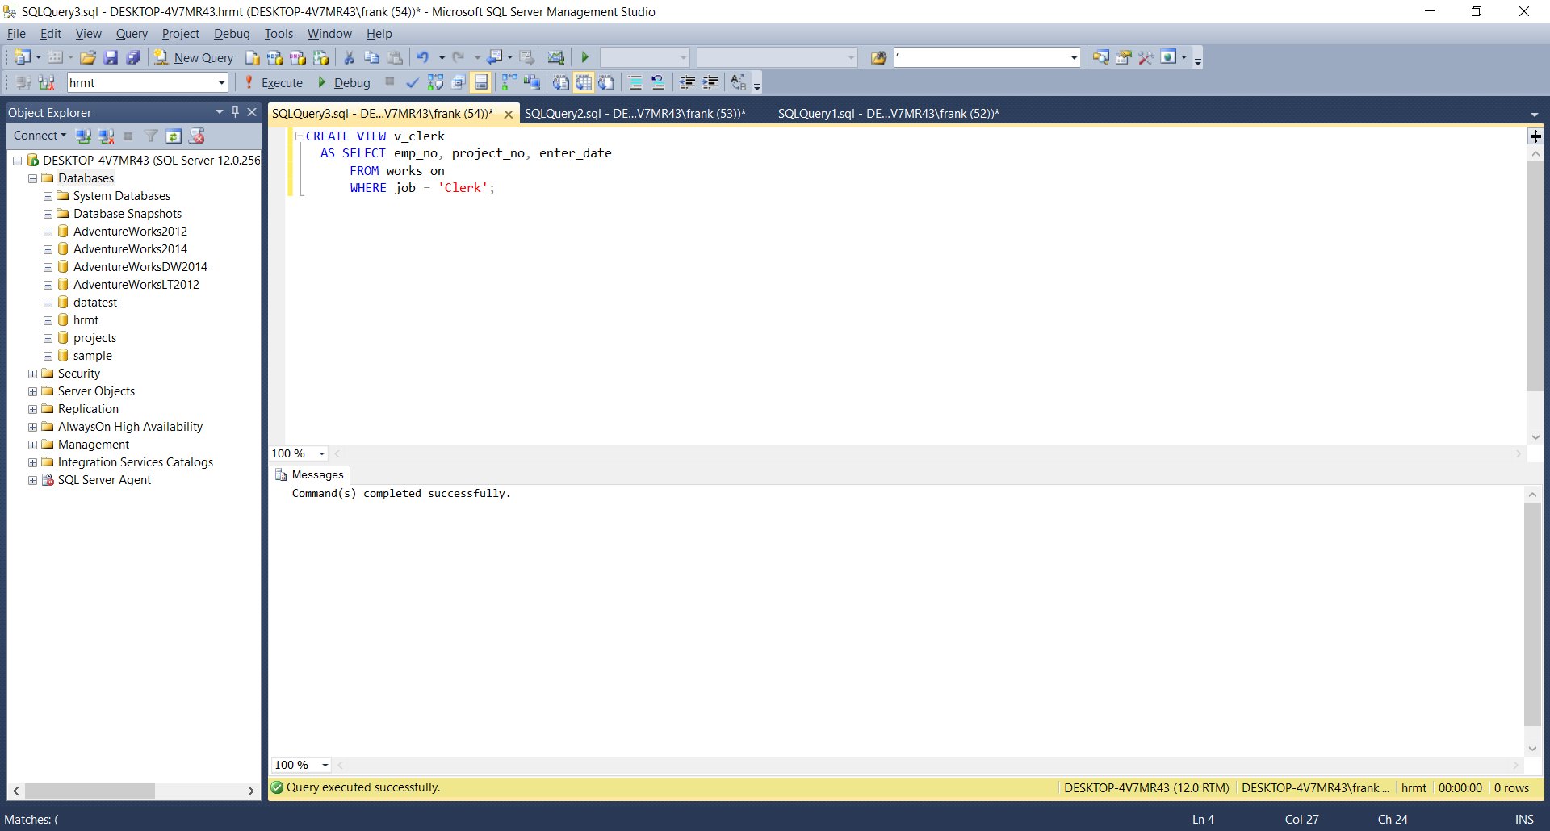Refresh the Object Explorer tree
Viewport: 1550px width, 831px height.
(x=174, y=136)
